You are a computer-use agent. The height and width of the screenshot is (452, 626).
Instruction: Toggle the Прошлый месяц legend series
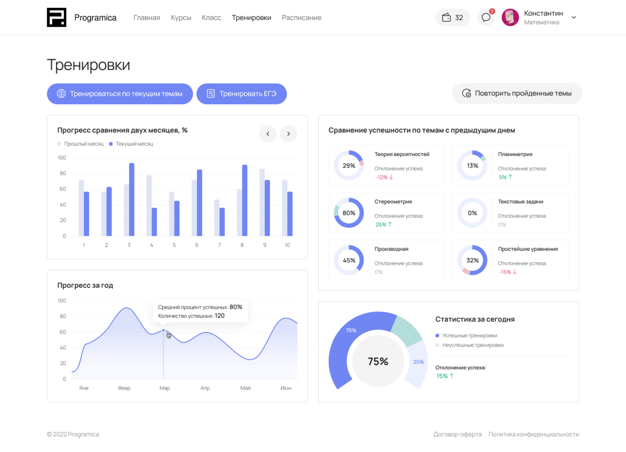point(80,144)
